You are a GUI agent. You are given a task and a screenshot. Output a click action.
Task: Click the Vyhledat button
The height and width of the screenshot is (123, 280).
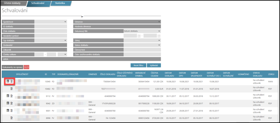coord(154,65)
